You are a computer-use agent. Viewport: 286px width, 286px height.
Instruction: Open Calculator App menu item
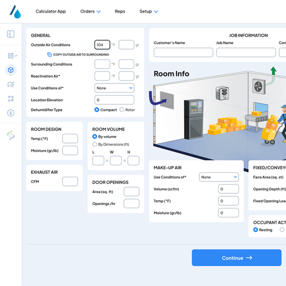pyautogui.click(x=51, y=11)
